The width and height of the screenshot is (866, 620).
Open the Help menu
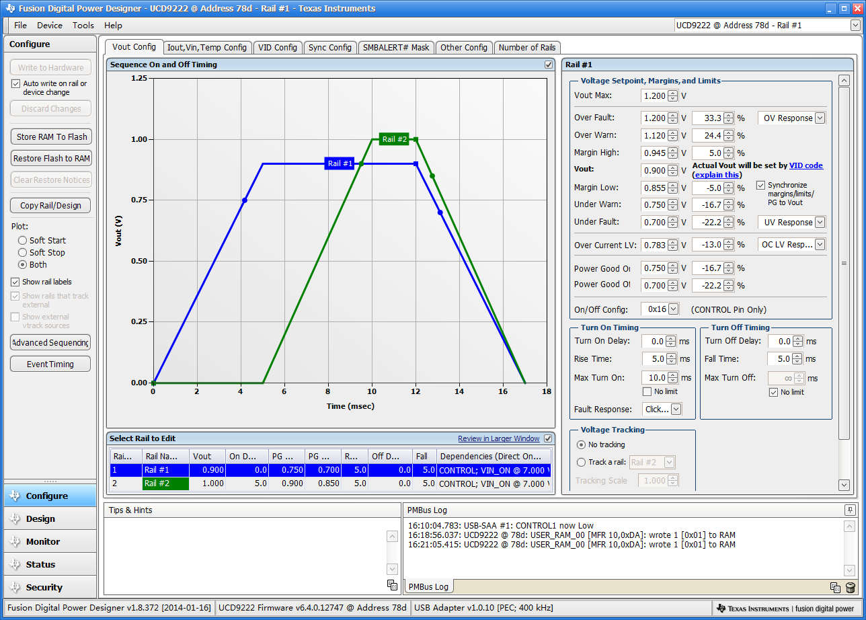(x=113, y=25)
